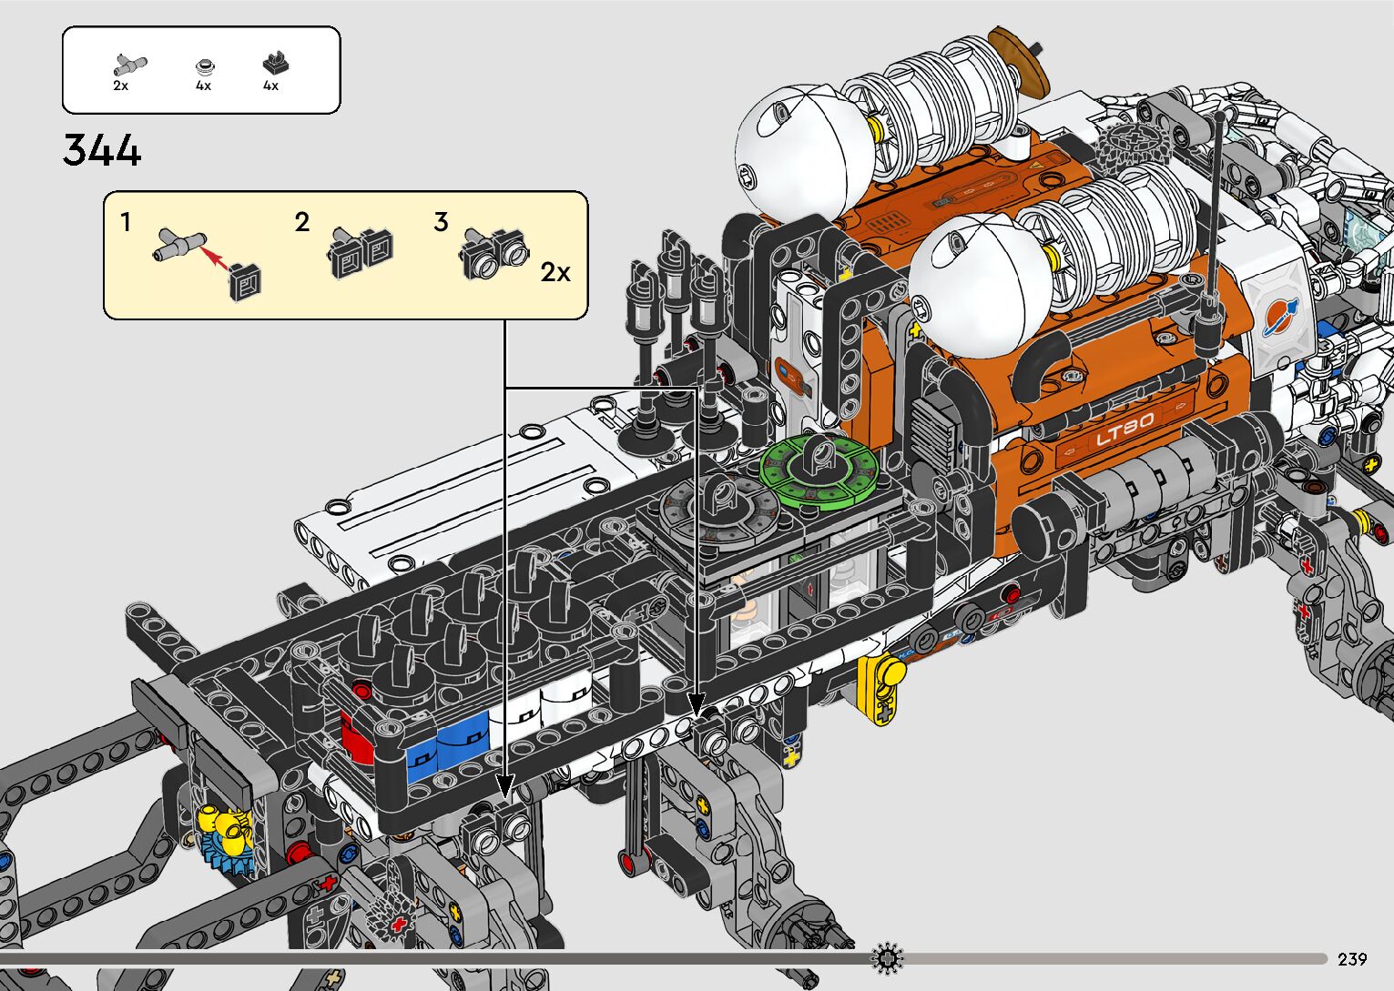Image resolution: width=1394 pixels, height=991 pixels.
Task: Click the 2x multiplier in the sub-build box
Action: (555, 273)
